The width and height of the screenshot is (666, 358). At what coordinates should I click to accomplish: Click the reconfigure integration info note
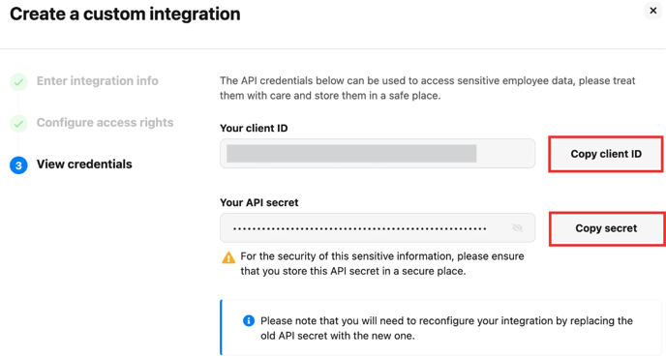click(x=440, y=328)
